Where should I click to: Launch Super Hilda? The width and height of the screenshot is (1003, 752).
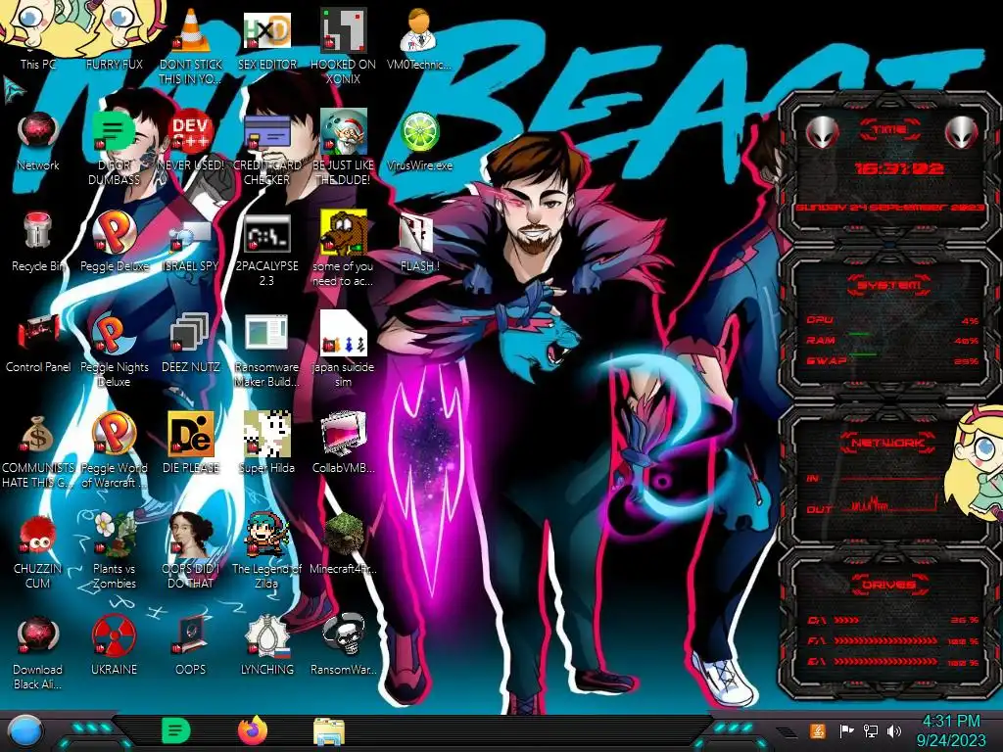point(267,443)
